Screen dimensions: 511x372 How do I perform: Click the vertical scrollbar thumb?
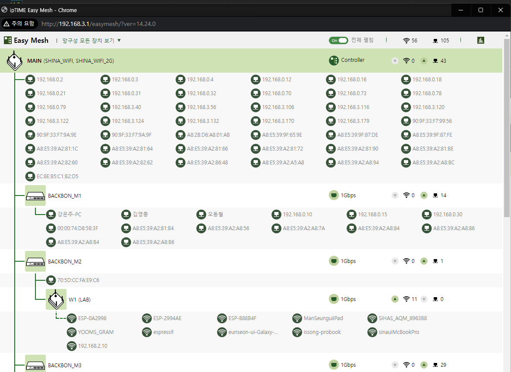(x=507, y=127)
